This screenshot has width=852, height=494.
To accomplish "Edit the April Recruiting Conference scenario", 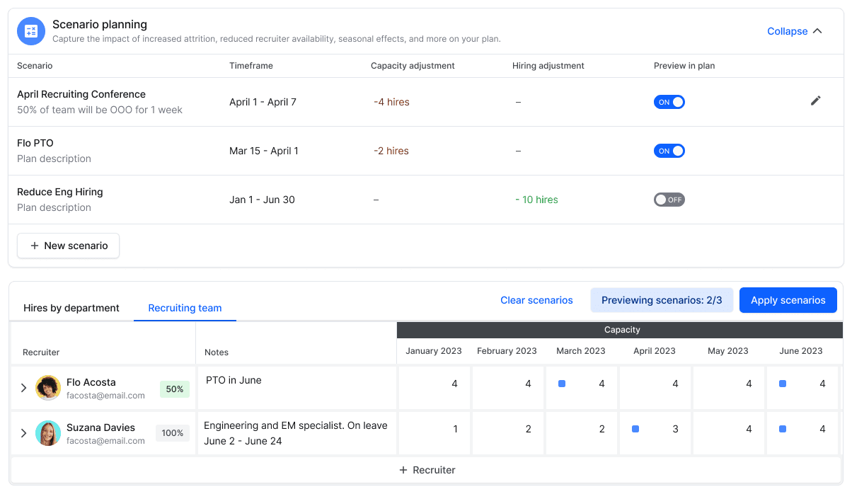I will (x=815, y=101).
